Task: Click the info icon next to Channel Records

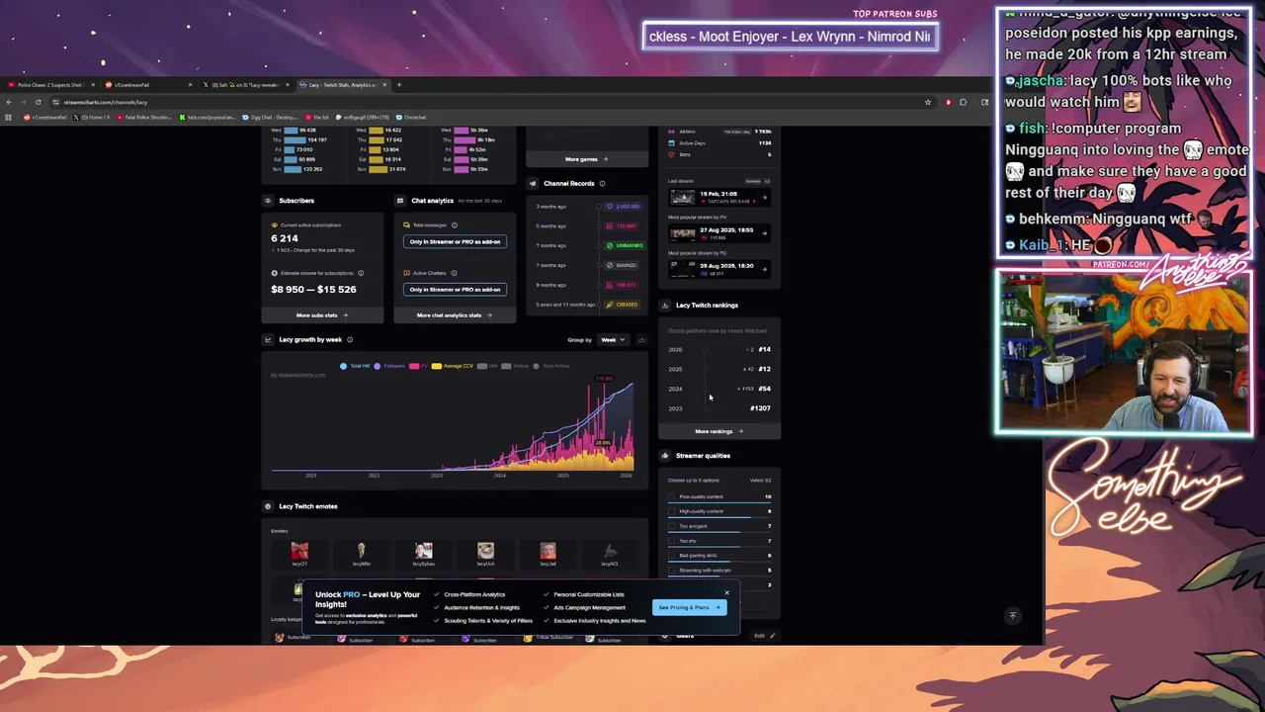Action: point(602,183)
